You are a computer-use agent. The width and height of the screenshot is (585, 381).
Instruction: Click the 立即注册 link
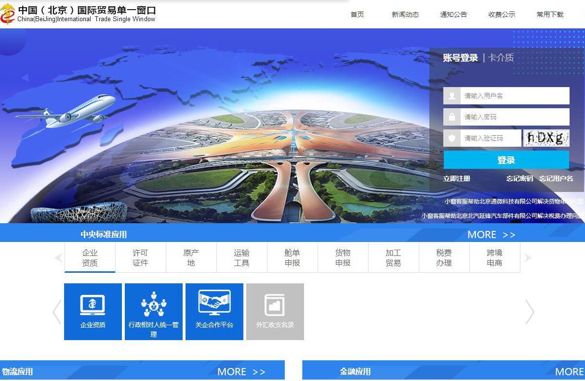coord(457,178)
